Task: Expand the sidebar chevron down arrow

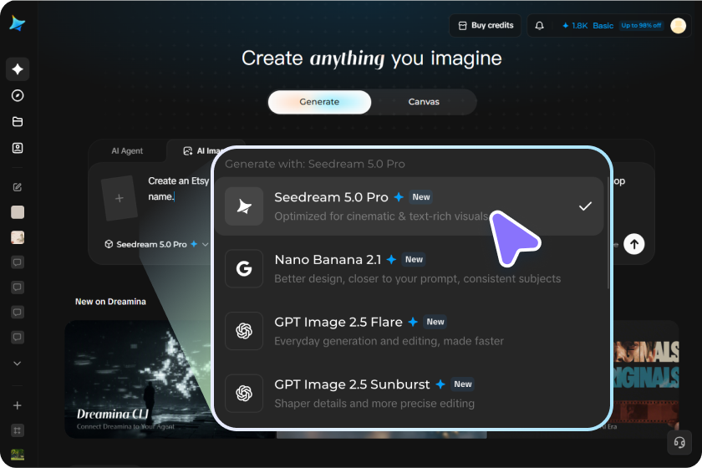Action: (x=18, y=364)
